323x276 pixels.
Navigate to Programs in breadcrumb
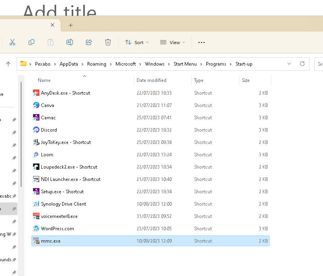pyautogui.click(x=216, y=64)
